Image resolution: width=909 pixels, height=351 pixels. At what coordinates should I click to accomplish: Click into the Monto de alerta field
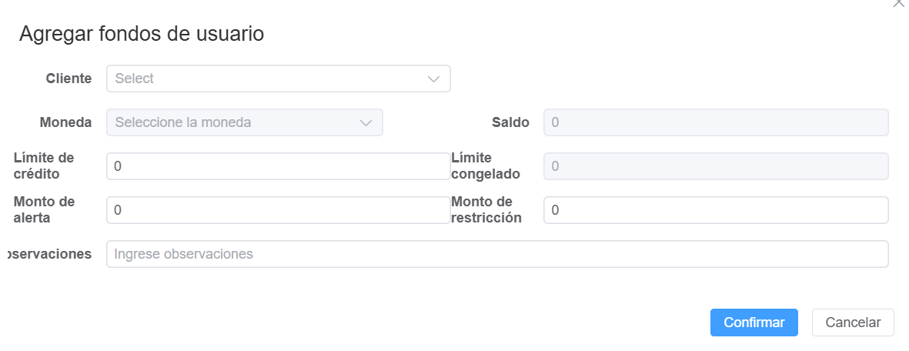(277, 210)
